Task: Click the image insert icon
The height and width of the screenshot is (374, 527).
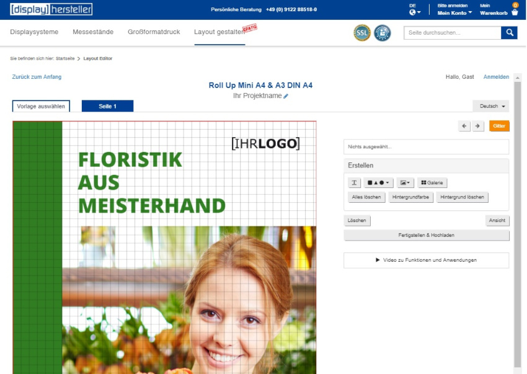Action: coord(404,182)
